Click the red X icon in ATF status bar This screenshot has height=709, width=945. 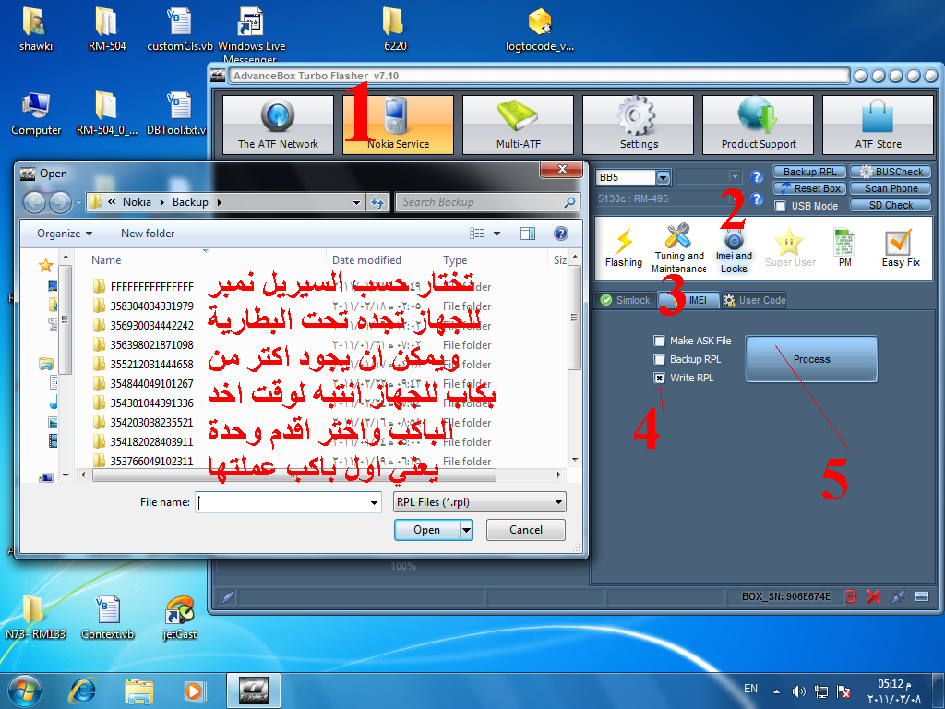coord(873,596)
